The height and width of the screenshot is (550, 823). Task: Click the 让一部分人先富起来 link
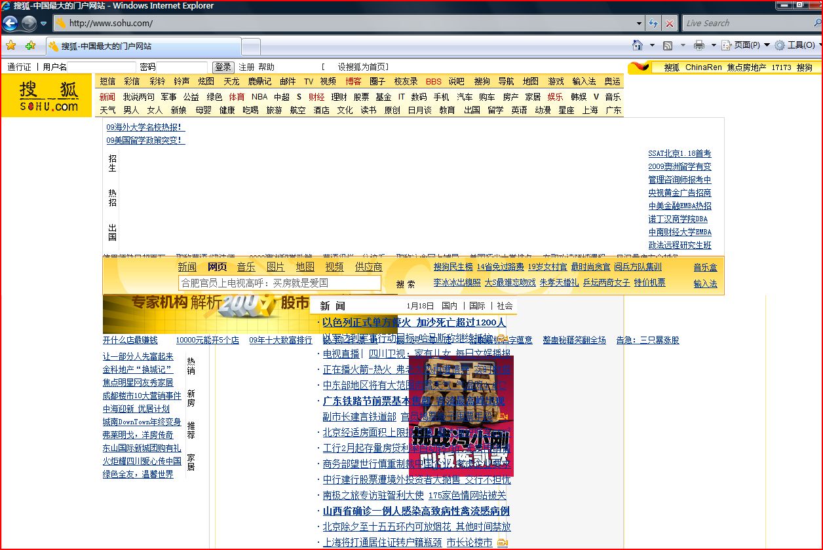[x=138, y=356]
